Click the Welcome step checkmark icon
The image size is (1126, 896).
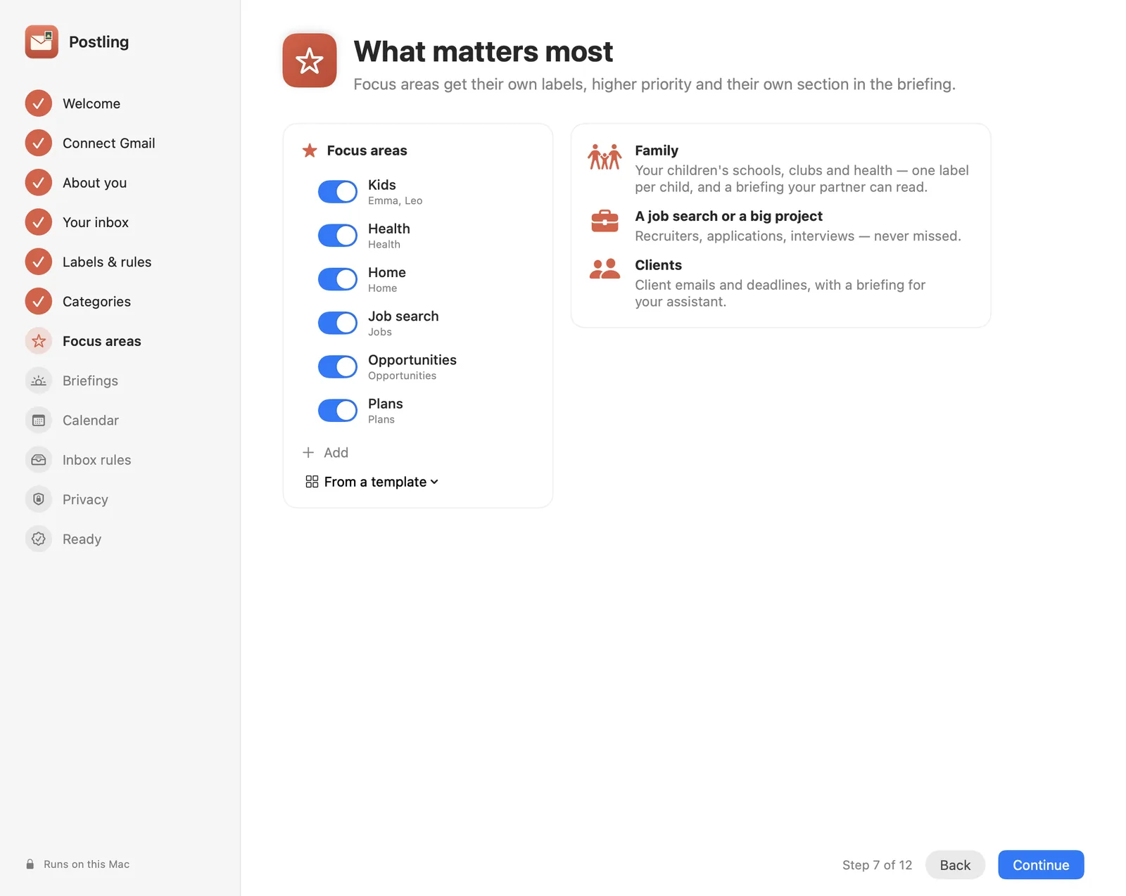tap(39, 103)
